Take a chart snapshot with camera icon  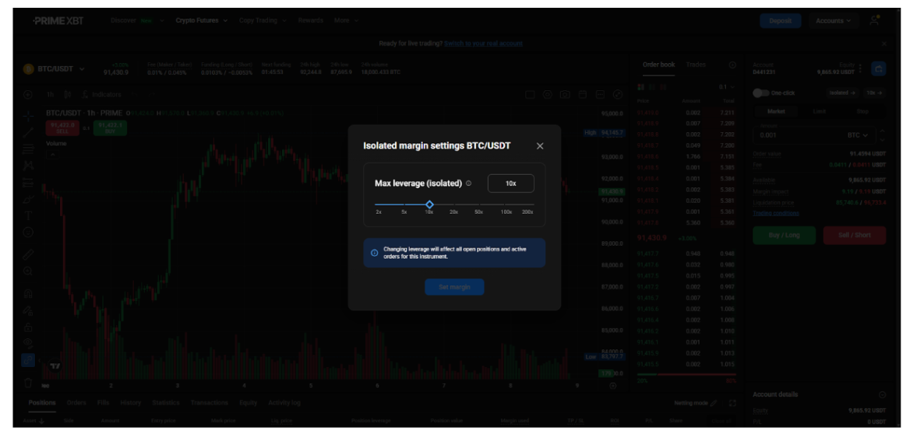[565, 94]
